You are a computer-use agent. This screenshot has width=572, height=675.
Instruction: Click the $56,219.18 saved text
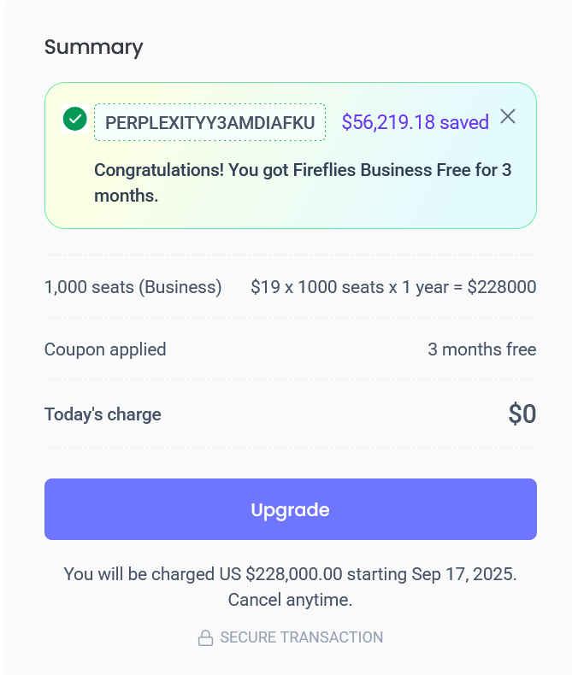pyautogui.click(x=415, y=122)
